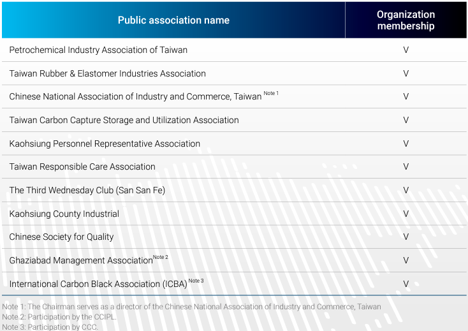
Task: Select Kaohsiung Personnel Representative Association row
Action: 234,143
